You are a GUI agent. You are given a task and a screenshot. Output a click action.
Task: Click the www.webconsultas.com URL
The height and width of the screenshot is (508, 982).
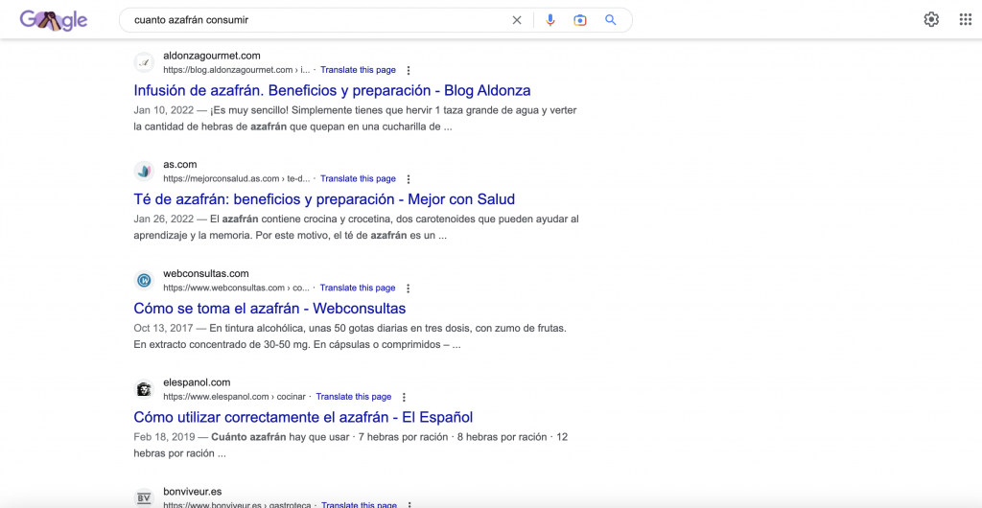(x=236, y=288)
